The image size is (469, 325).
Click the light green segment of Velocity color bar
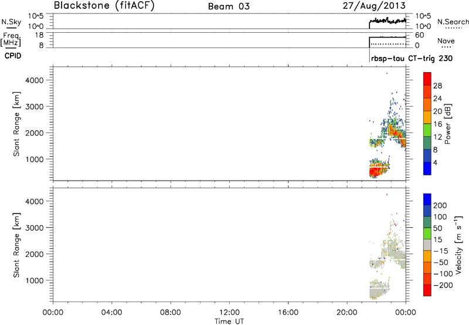click(427, 233)
